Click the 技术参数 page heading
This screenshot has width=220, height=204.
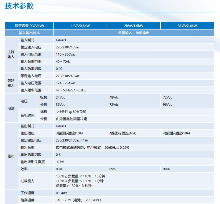pyautogui.click(x=19, y=6)
